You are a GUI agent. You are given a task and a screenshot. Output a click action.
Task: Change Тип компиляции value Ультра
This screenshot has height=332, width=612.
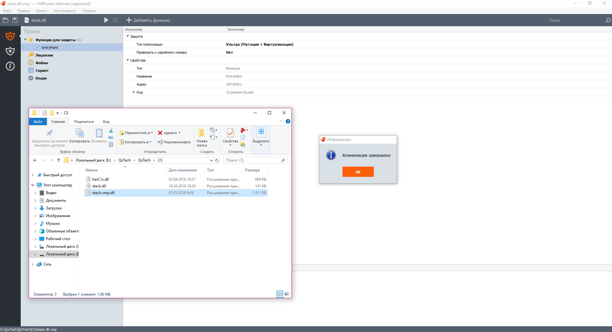click(260, 44)
